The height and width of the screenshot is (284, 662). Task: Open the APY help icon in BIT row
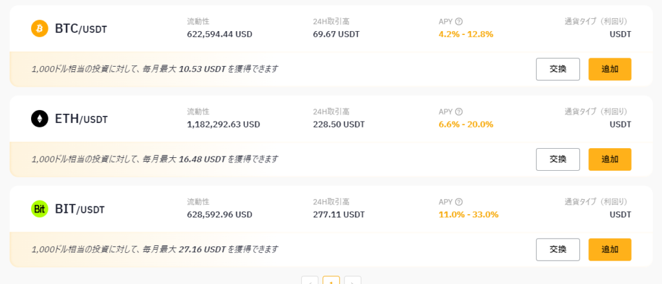point(459,202)
